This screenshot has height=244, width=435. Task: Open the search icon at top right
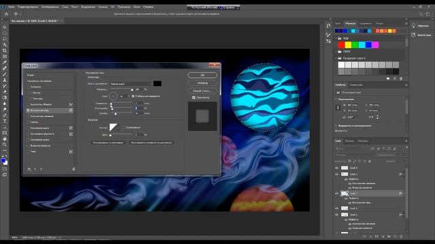pos(421,14)
